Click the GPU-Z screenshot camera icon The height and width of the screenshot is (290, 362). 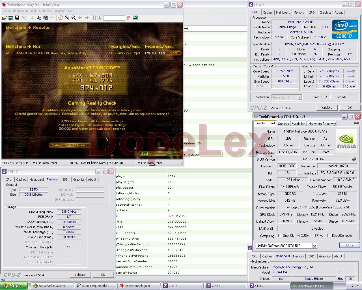356,123
